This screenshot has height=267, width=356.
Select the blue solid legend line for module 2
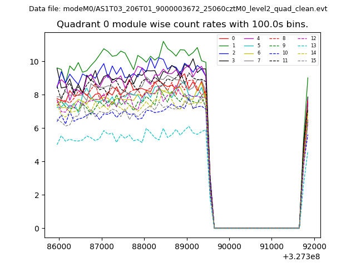(x=224, y=53)
